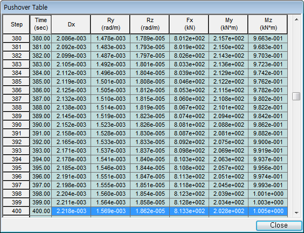Select row header for step 380
The width and height of the screenshot is (304, 233).
tap(17, 38)
